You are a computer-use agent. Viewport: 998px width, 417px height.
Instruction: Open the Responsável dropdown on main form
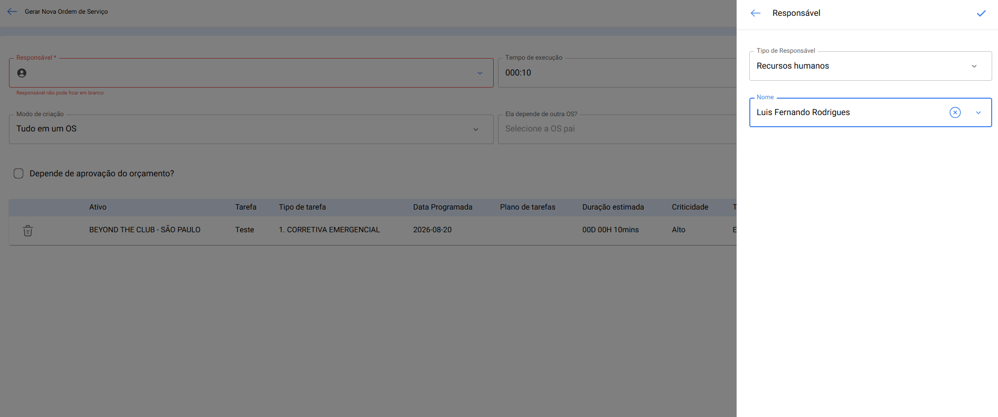[480, 73]
